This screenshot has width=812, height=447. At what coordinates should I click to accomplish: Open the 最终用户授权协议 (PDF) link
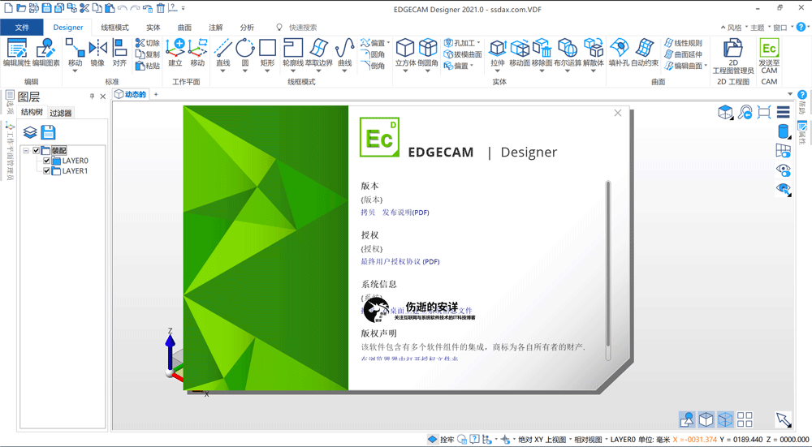coord(400,261)
